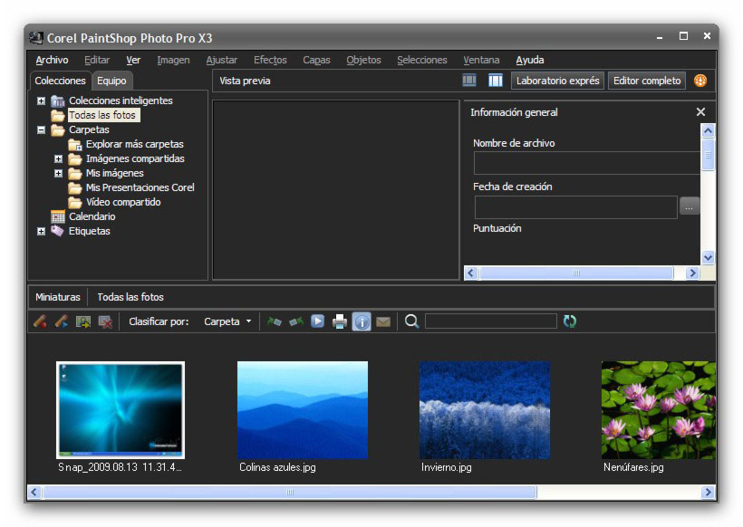Viewport: 743px width, 527px height.
Task: Click the orange globe icon beside Editor completo
Action: [700, 81]
